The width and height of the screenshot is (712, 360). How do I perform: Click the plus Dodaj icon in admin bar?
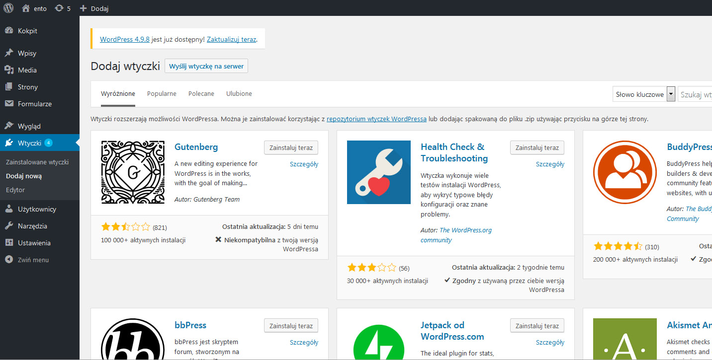coord(83,8)
